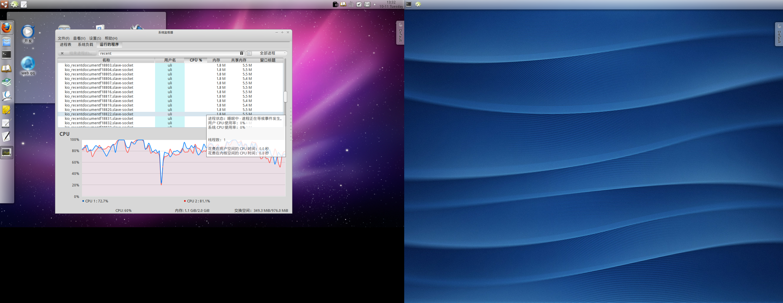Select row kio_recentdocumentf18820.slave-socket
The image size is (783, 303).
click(170, 110)
